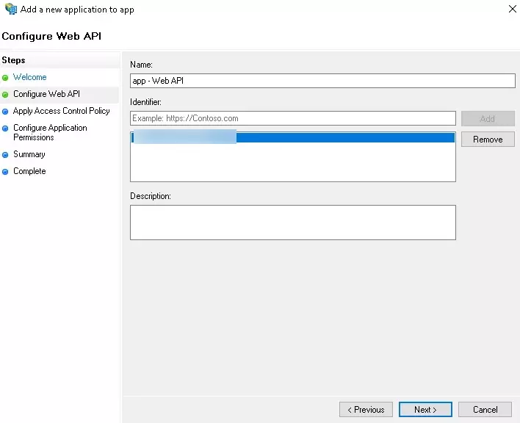Click inside the Description text box

(x=292, y=222)
